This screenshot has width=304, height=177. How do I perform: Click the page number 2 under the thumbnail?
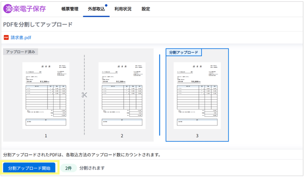point(122,136)
